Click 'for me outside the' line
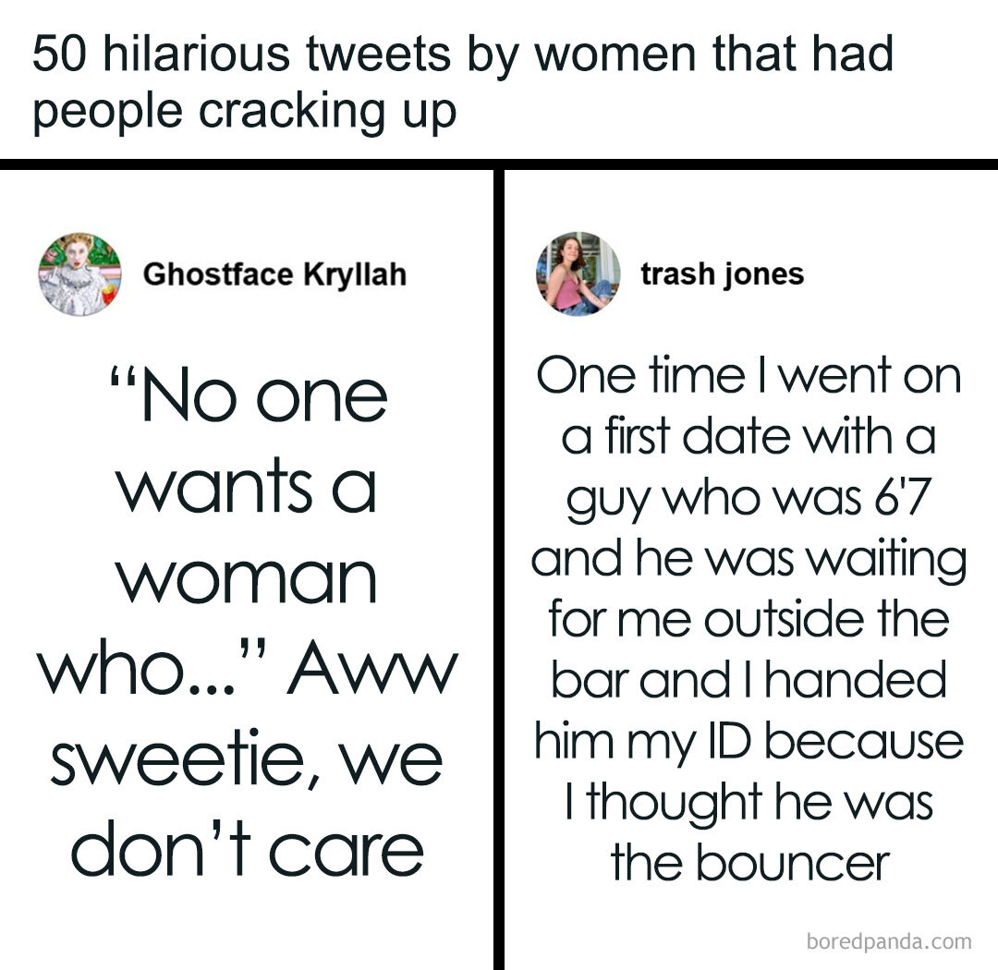The image size is (998, 970). pyautogui.click(x=748, y=619)
